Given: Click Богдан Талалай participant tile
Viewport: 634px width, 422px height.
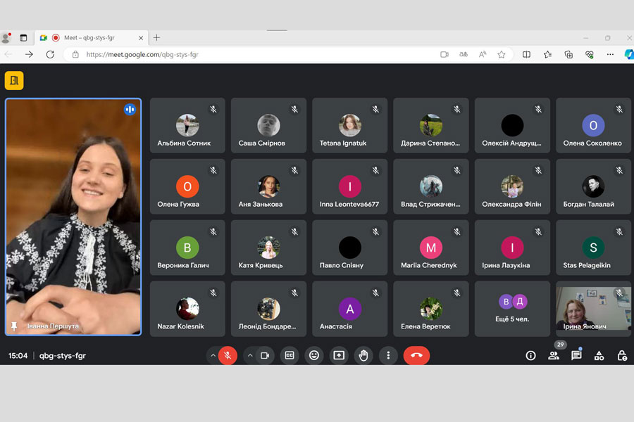Looking at the screenshot, I should click(593, 186).
